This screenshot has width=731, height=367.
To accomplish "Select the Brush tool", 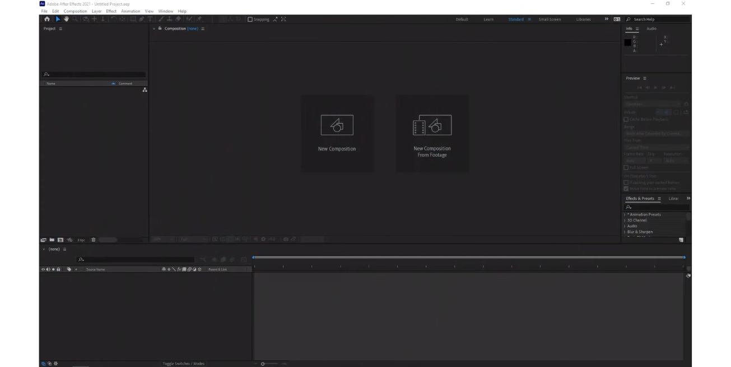I will (160, 19).
